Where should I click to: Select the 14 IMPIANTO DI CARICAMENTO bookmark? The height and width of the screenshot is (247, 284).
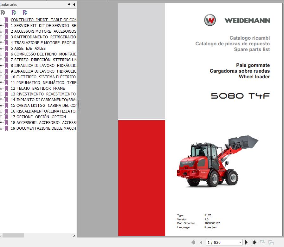coord(43,100)
